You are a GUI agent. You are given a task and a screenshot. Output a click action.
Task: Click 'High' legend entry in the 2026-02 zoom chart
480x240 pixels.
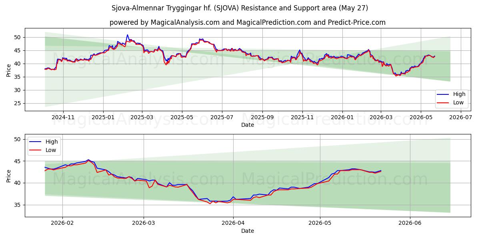coord(43,142)
